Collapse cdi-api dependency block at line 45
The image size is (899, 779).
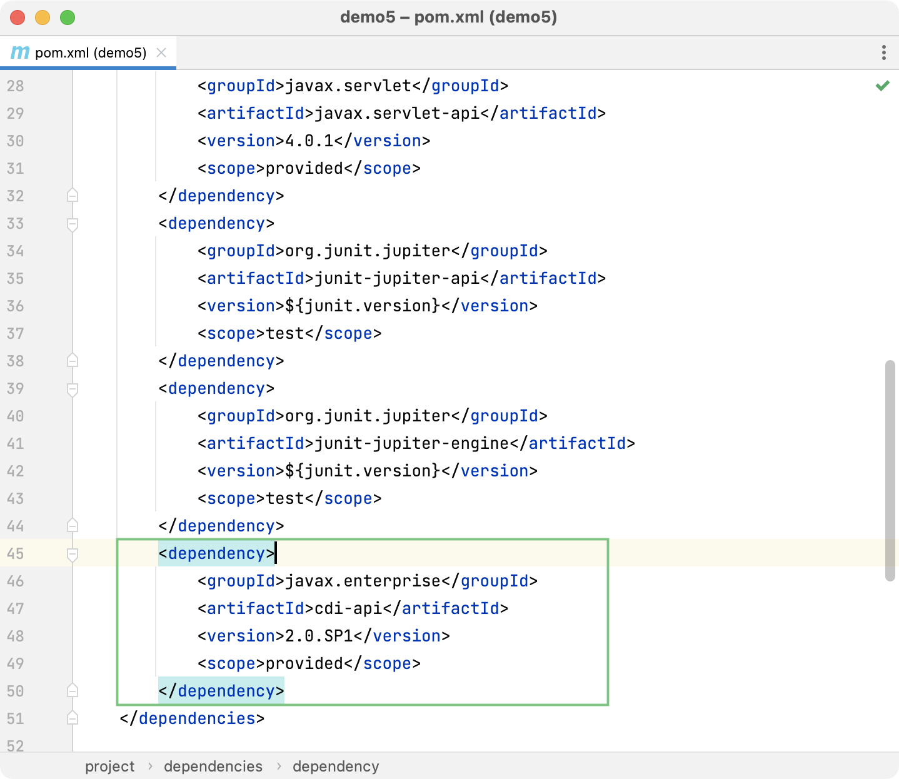[73, 553]
